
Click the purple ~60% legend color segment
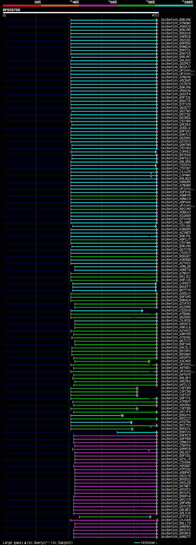[98, 6]
